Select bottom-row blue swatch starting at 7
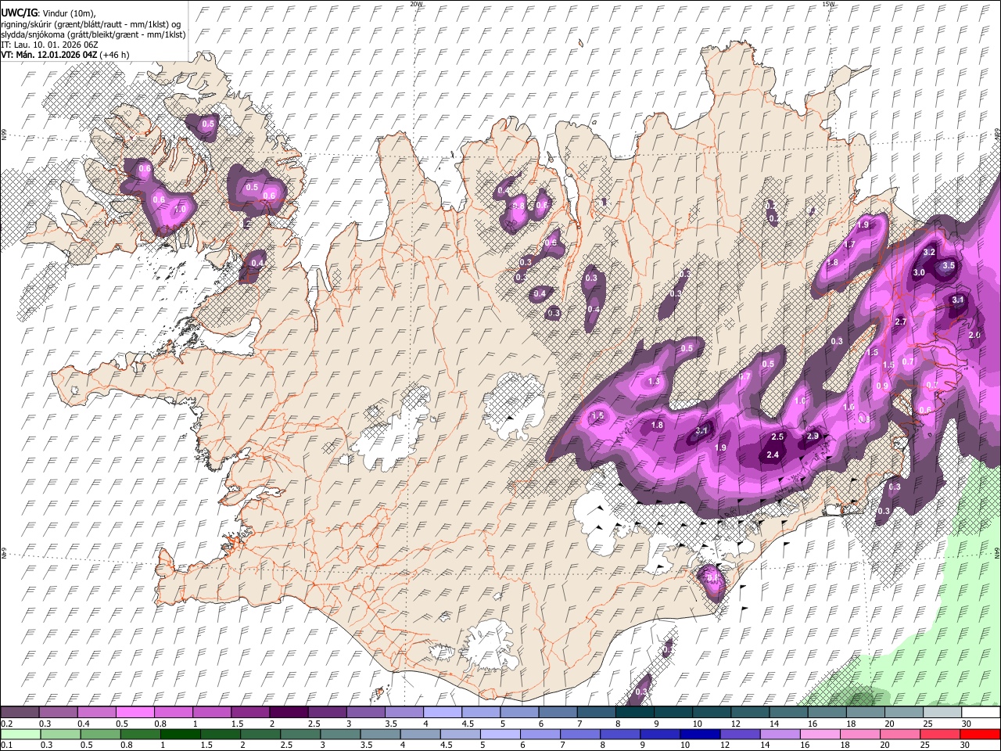This screenshot has height=751, width=1001. coord(581,734)
